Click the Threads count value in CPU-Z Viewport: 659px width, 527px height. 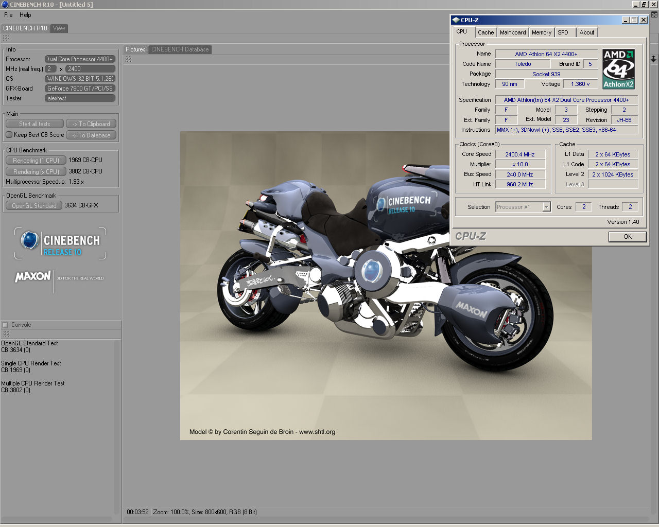click(x=630, y=207)
